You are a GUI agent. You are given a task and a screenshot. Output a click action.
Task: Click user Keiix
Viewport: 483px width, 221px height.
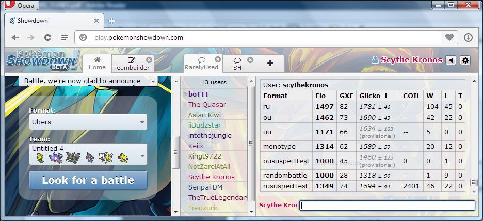click(196, 146)
